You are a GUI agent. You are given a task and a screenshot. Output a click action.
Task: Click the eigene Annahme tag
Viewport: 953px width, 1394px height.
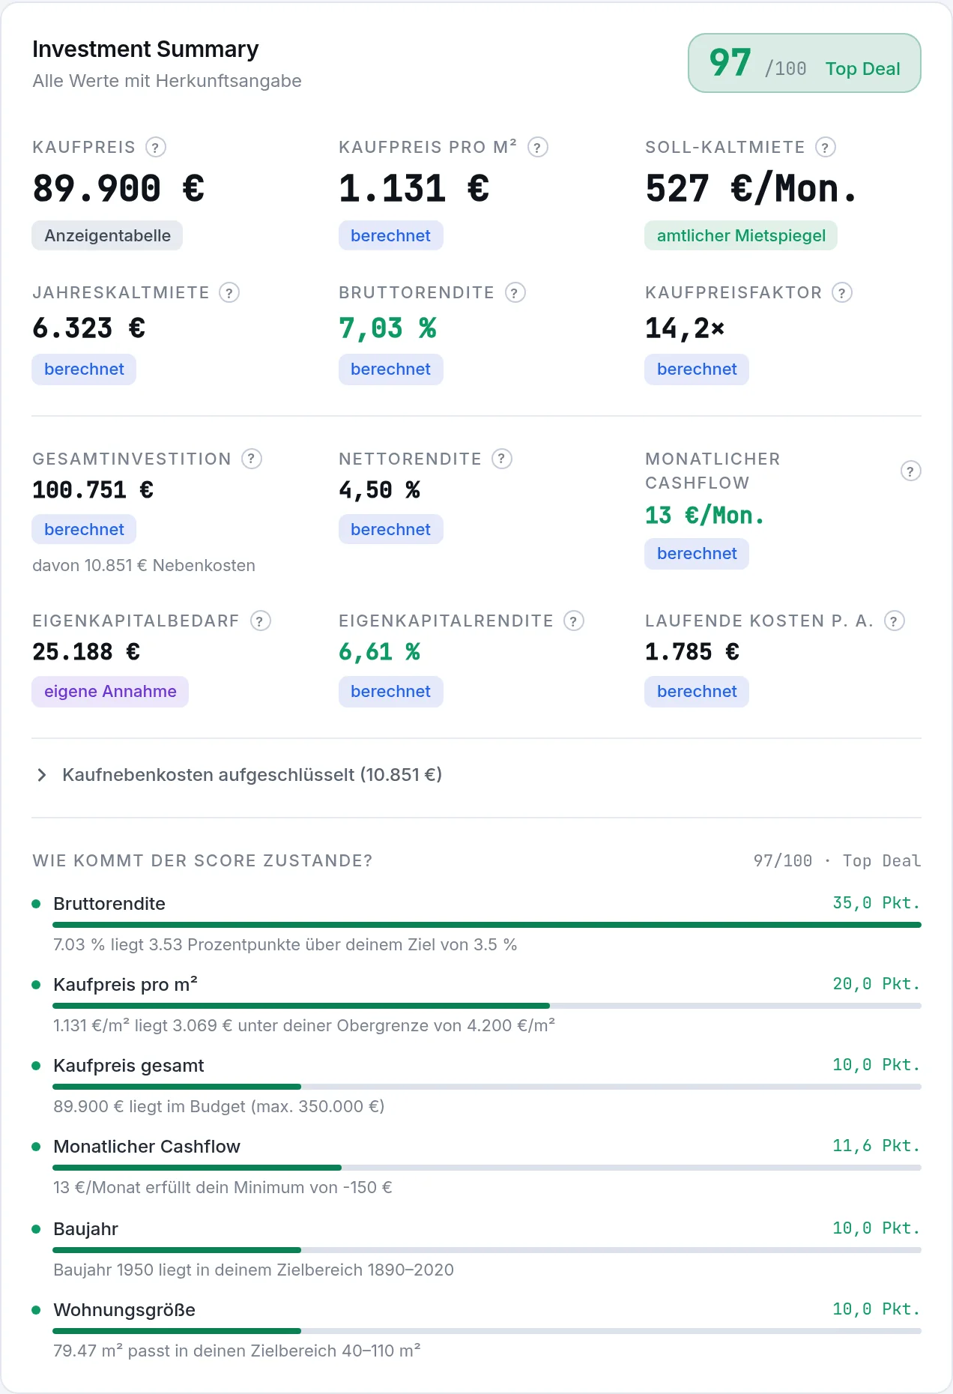pyautogui.click(x=110, y=691)
